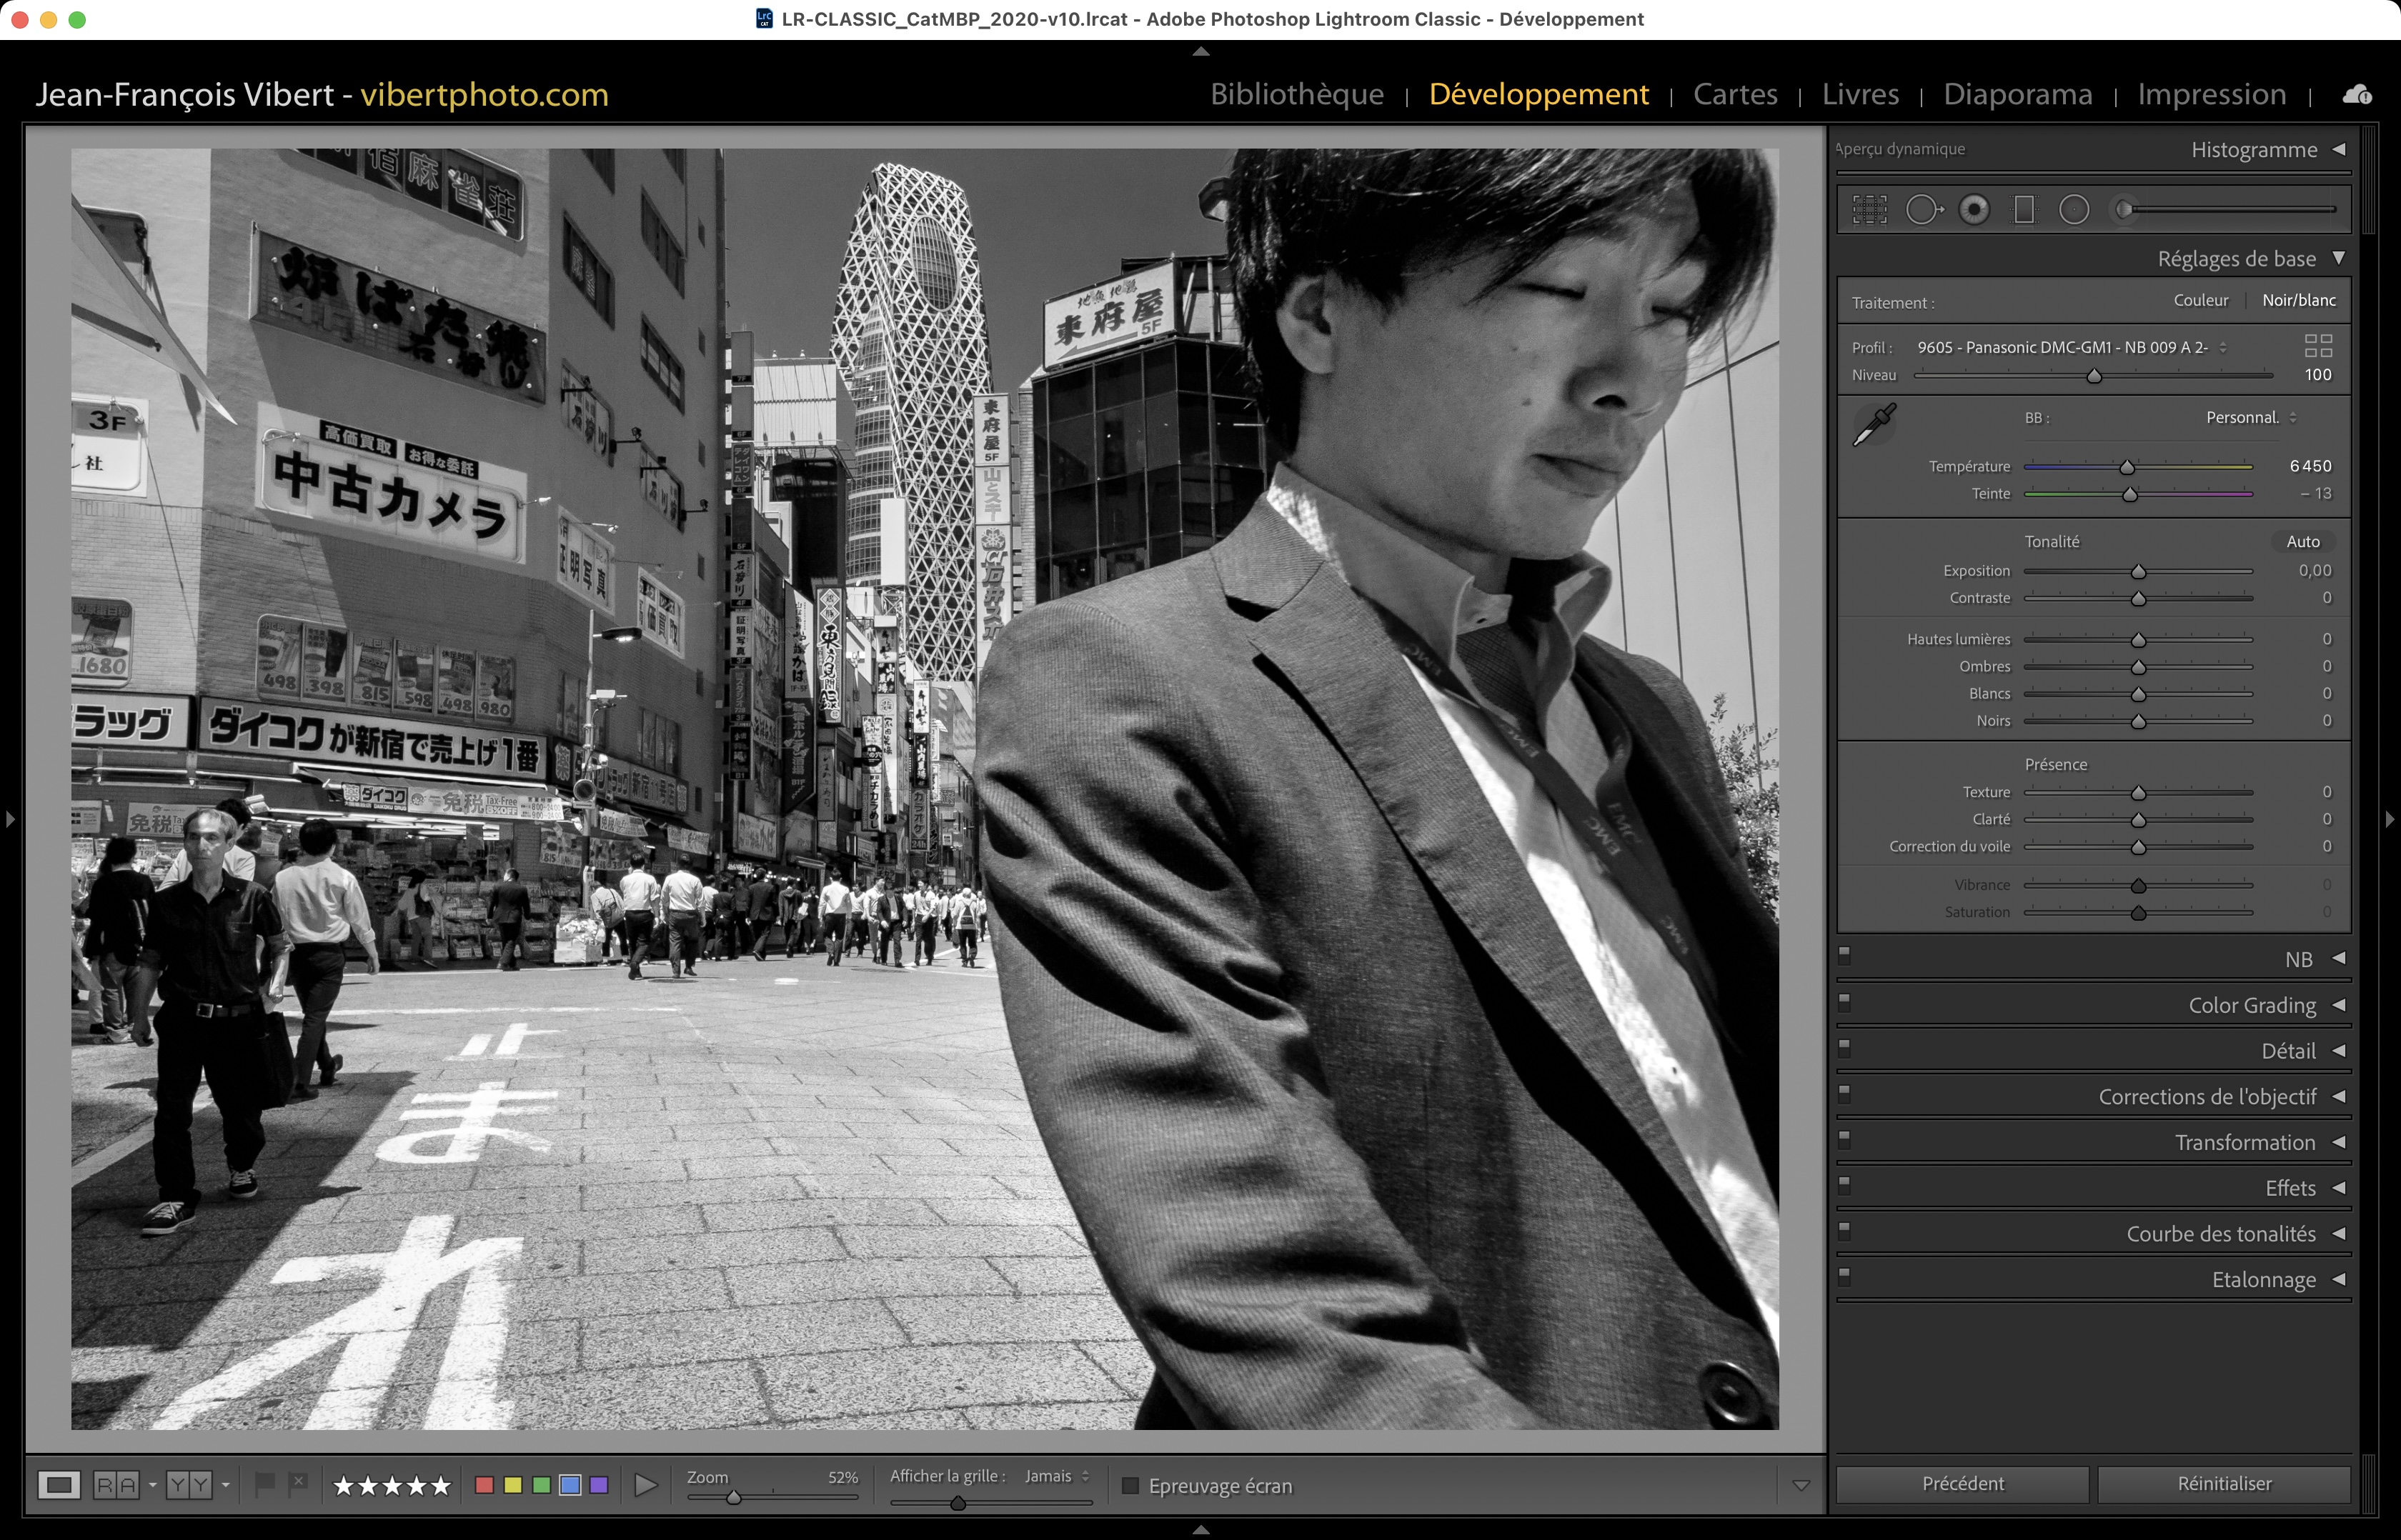Switch treatment to Couleur
This screenshot has height=1540, width=2401.
coord(2200,300)
